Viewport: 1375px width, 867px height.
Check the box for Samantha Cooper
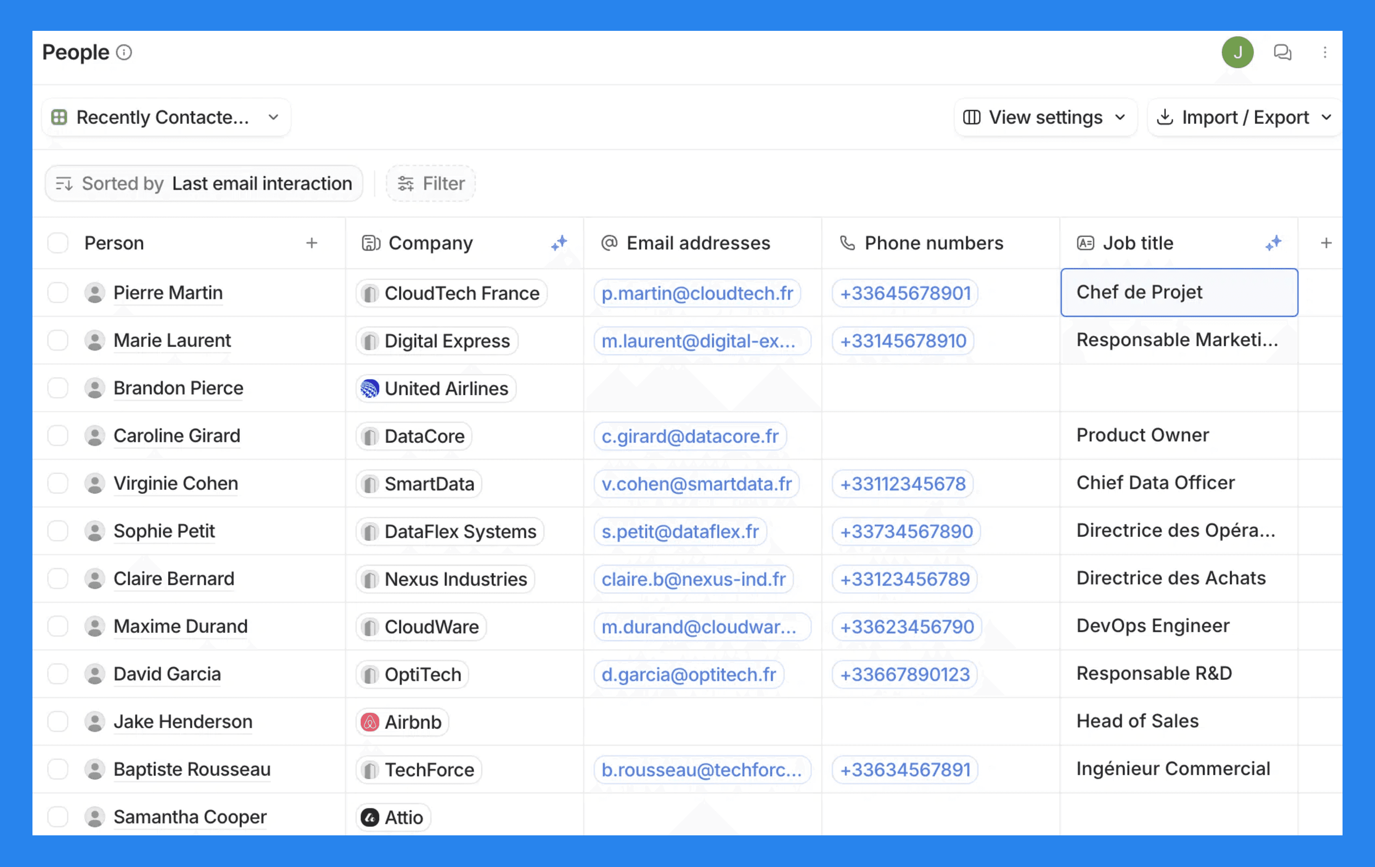[x=58, y=817]
